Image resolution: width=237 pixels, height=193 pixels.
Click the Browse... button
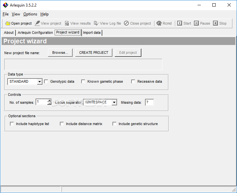coord(60,53)
